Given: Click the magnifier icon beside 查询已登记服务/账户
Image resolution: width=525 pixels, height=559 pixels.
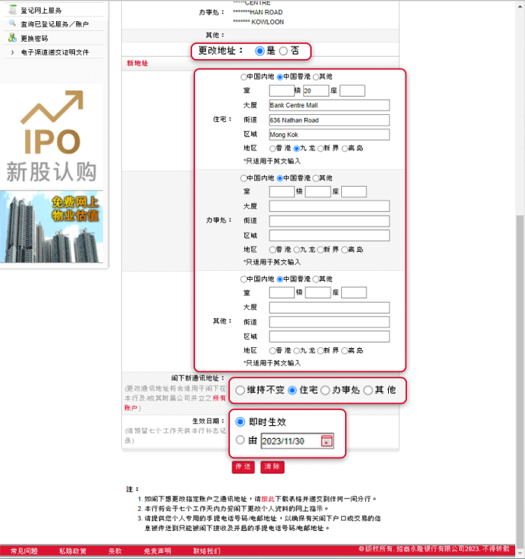Looking at the screenshot, I should point(13,24).
